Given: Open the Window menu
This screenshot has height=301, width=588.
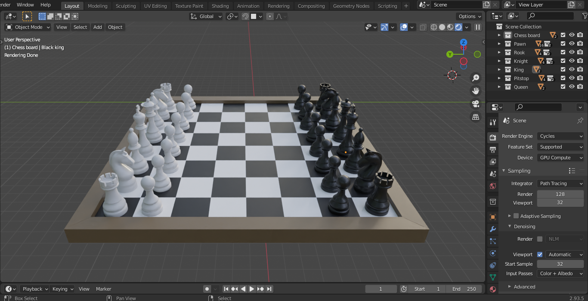Looking at the screenshot, I should 25,5.
